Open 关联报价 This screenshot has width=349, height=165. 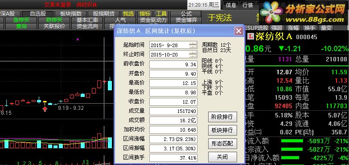click(54, 26)
